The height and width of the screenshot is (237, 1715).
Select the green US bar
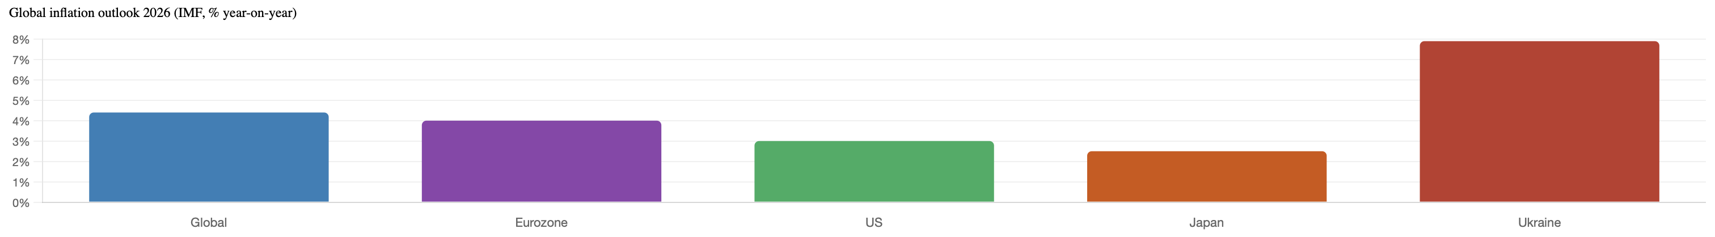(873, 172)
